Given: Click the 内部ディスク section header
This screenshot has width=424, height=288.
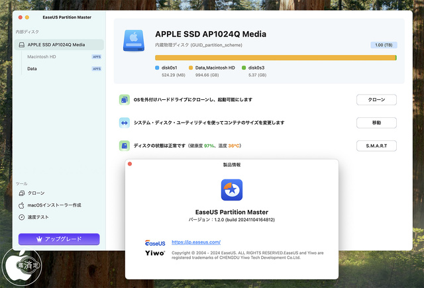Looking at the screenshot, I should [27, 32].
